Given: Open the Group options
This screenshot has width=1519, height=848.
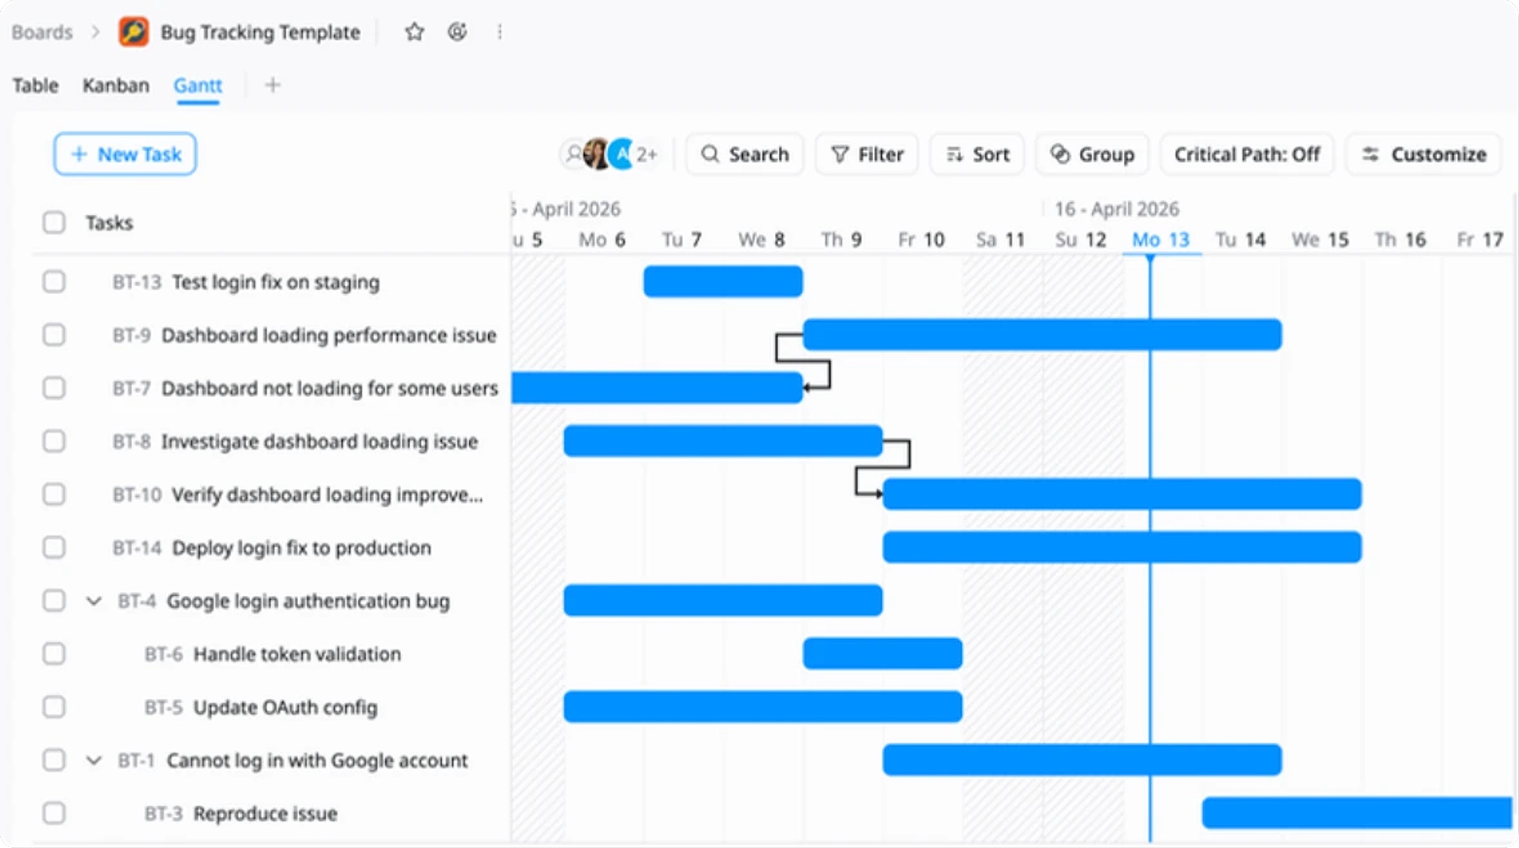Looking at the screenshot, I should pyautogui.click(x=1092, y=154).
